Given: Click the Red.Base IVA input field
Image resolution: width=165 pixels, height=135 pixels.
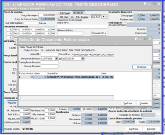Looking at the screenshot, I should tap(50, 110).
